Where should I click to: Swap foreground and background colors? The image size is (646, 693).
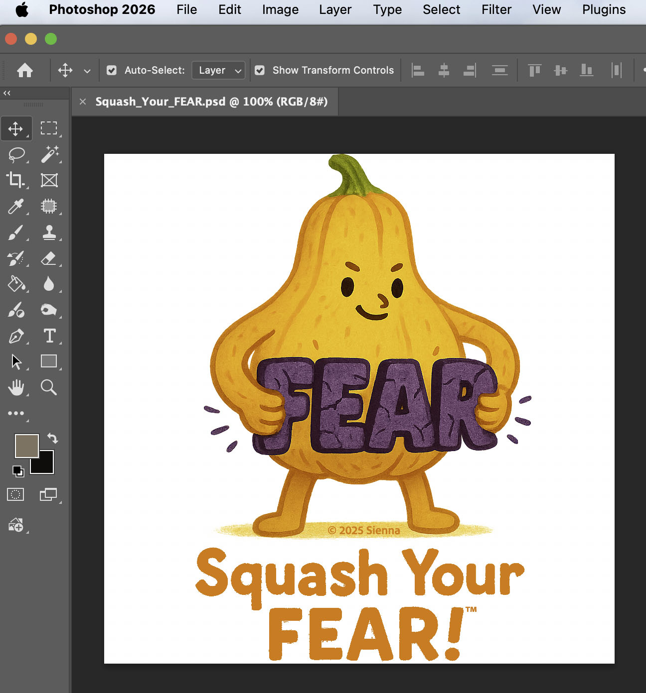pos(53,438)
